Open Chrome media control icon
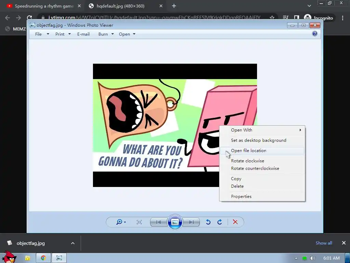 [285, 18]
